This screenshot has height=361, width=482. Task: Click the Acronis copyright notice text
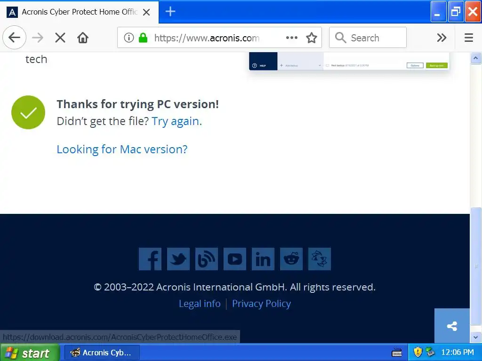(234, 287)
